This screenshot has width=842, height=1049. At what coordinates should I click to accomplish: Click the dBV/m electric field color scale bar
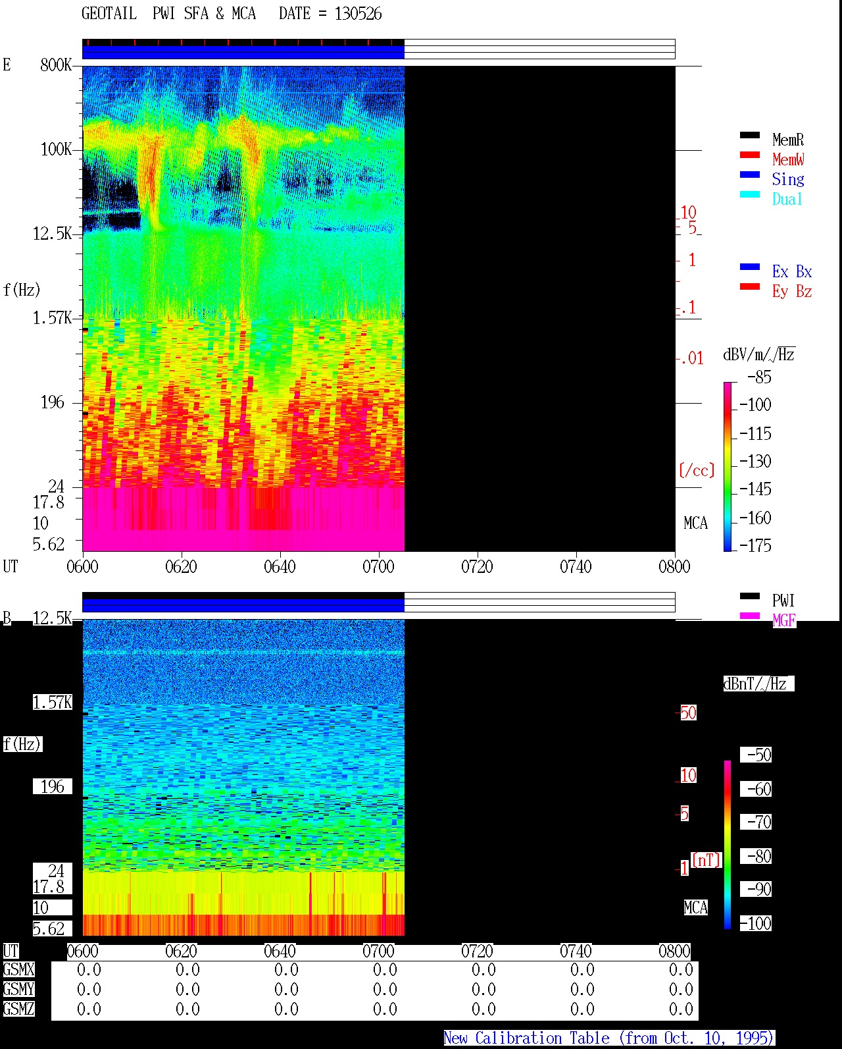pyautogui.click(x=728, y=466)
